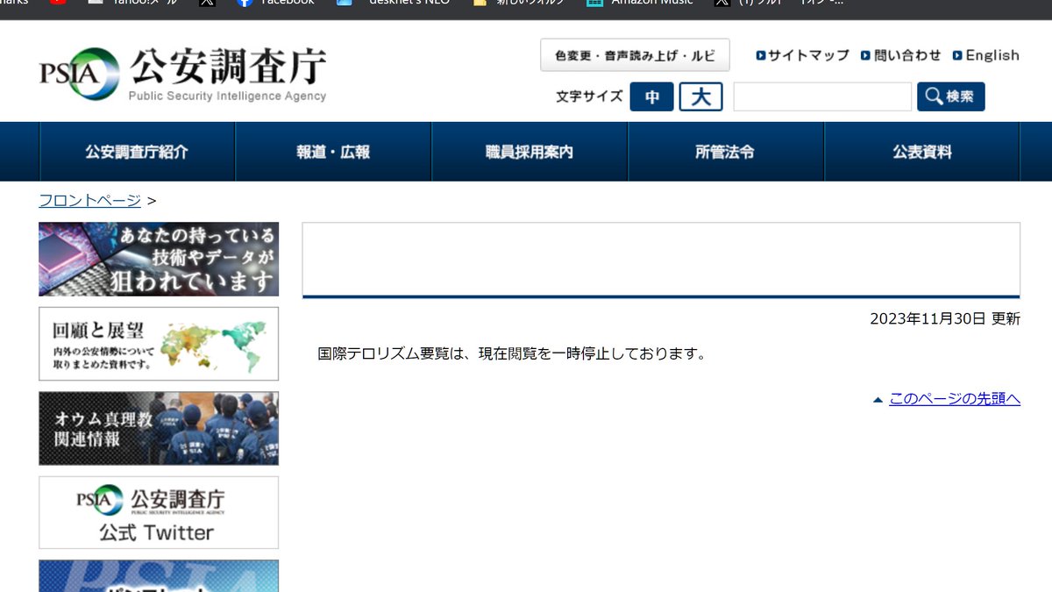Viewport: 1052px width, 592px height.
Task: Click このページの先頭へ link
Action: click(x=955, y=399)
